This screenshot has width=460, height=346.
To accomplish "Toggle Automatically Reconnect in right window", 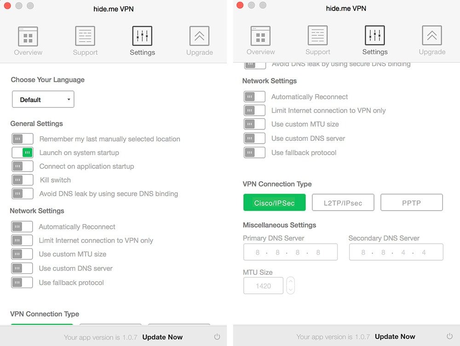I will click(x=255, y=97).
